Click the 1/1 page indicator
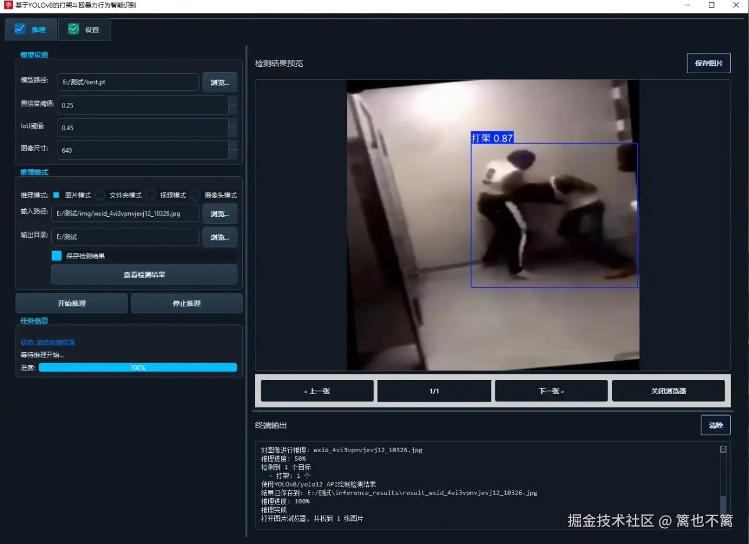 (434, 391)
